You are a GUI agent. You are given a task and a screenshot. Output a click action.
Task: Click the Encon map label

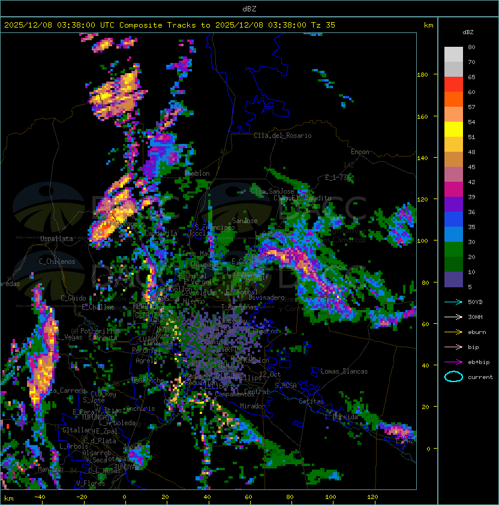[x=360, y=152]
